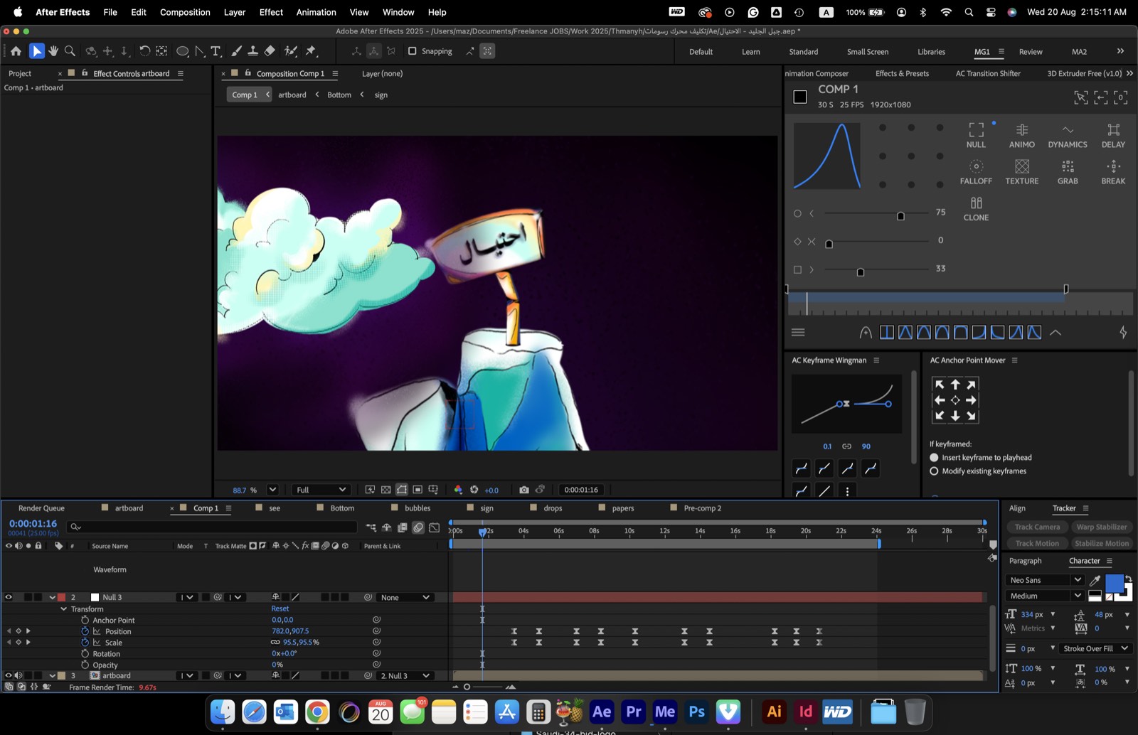
Task: Select Insert keyframe to playhead option
Action: [934, 458]
